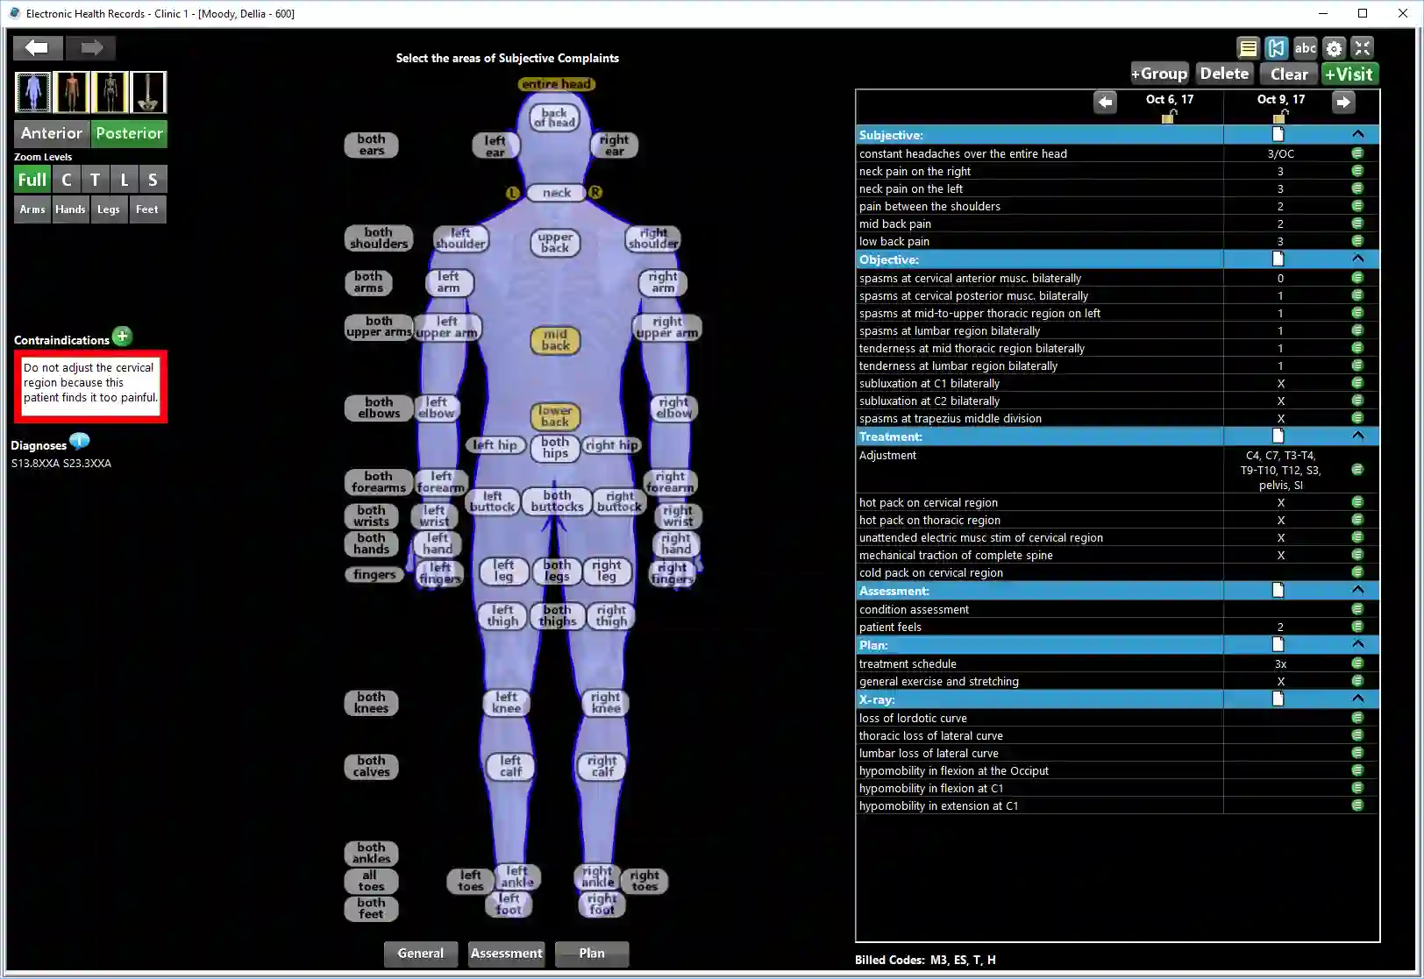Open the notes icon in the top toolbar
Image resolution: width=1424 pixels, height=979 pixels.
tap(1247, 47)
